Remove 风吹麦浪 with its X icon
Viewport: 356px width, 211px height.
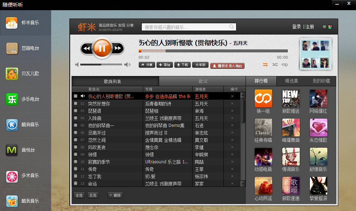point(232,147)
